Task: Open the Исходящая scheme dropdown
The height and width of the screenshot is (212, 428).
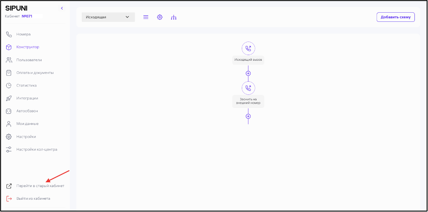Action: tap(108, 17)
